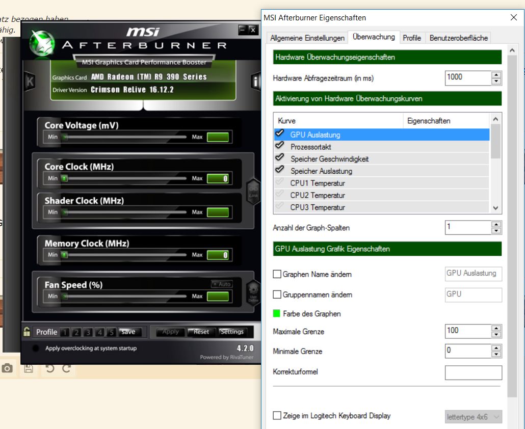This screenshot has width=525, height=429.
Task: Open the Benutzeroberfläche tab
Action: [459, 38]
